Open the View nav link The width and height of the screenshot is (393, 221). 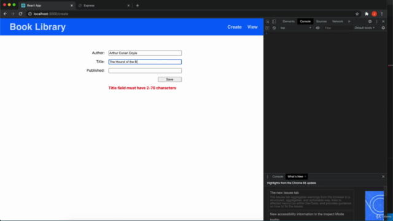coord(252,27)
